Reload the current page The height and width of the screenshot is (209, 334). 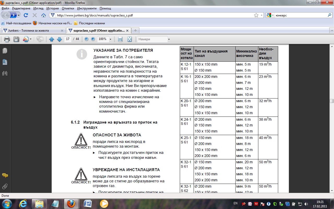click(x=26, y=15)
